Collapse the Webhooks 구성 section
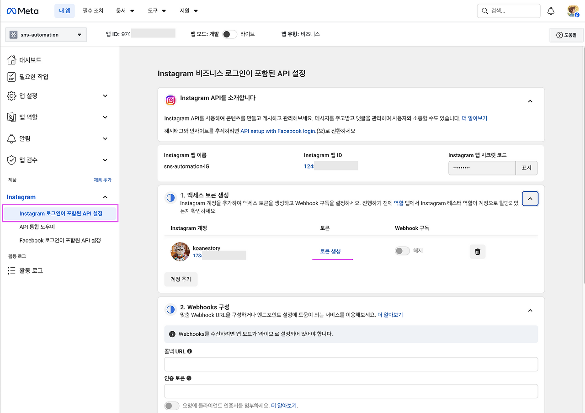This screenshot has height=413, width=585. pos(530,310)
